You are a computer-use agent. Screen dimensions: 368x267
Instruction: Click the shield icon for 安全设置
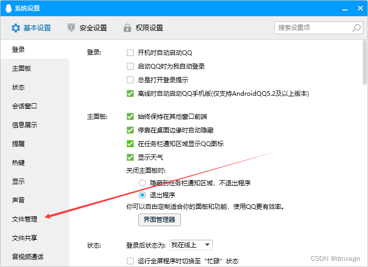coord(71,28)
